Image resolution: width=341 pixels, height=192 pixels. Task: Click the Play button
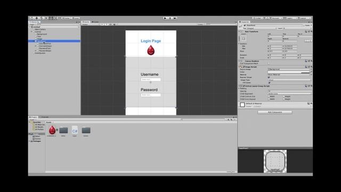coord(165,18)
